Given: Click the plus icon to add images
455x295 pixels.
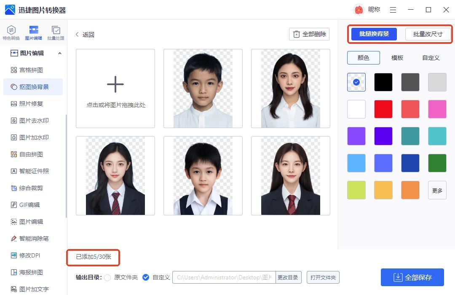Looking at the screenshot, I should 115,84.
